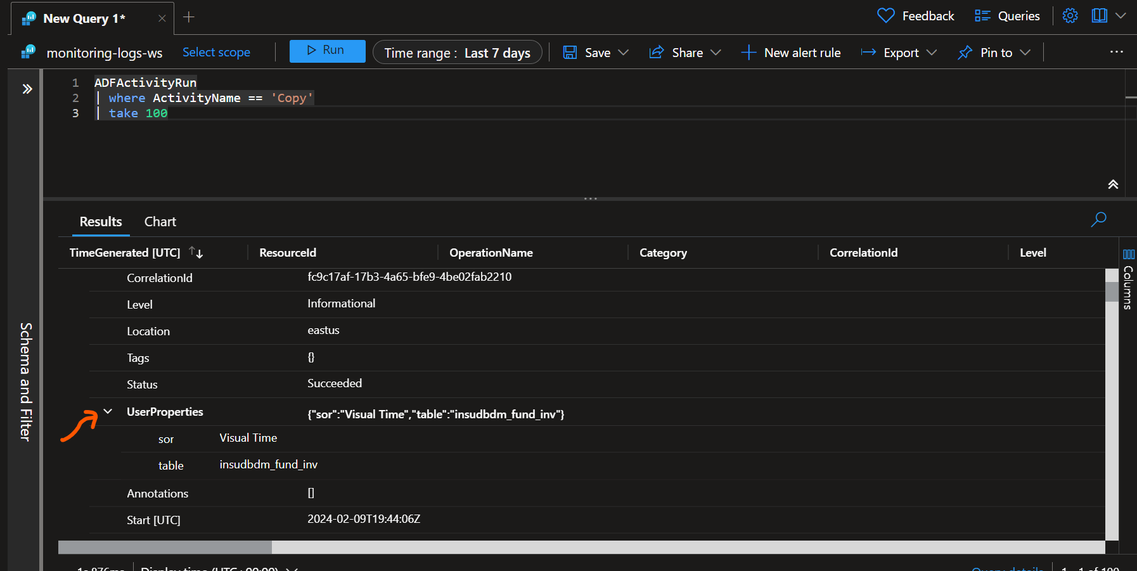The image size is (1137, 571).
Task: Open the Columns side panel
Action: tap(1129, 255)
